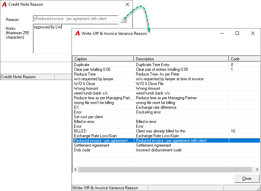Click the app logo in Credit Note Reason title

tap(4, 4)
